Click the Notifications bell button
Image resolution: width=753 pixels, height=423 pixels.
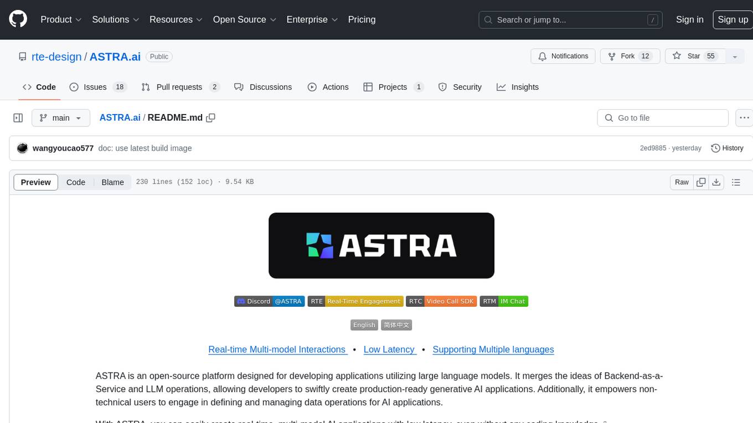563,56
